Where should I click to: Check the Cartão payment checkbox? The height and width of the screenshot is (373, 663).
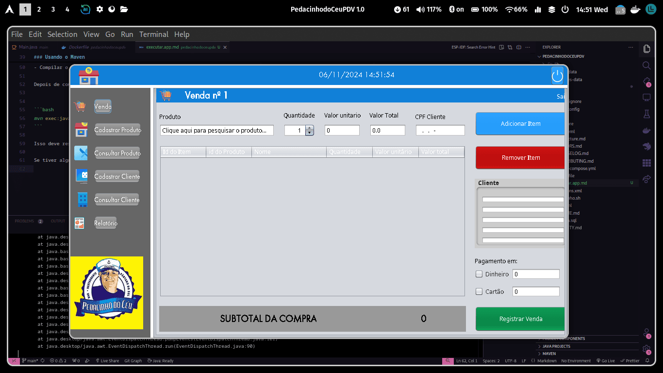coord(479,291)
